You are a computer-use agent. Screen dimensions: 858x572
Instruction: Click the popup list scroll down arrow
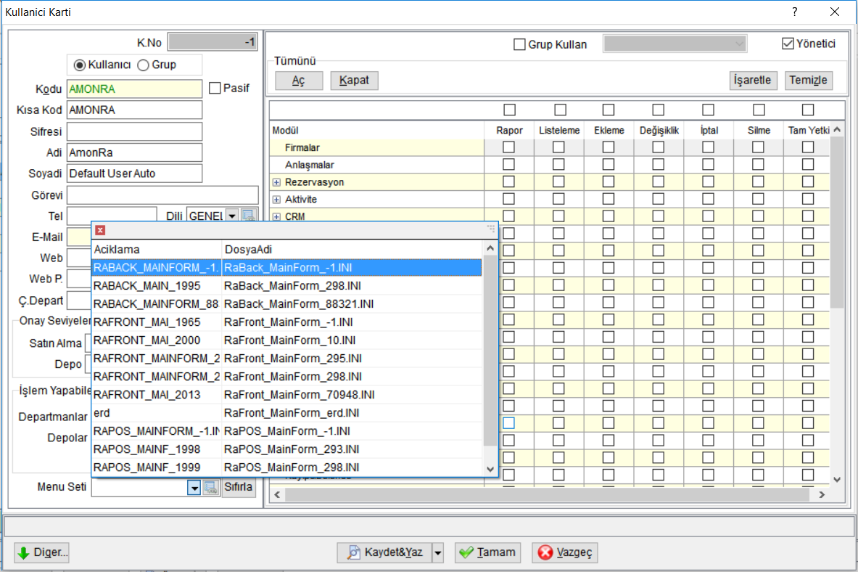[x=490, y=469]
